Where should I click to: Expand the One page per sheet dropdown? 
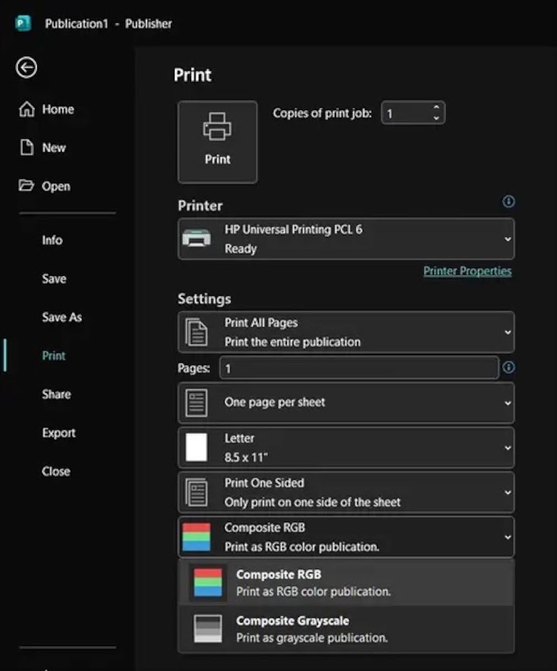[346, 403]
